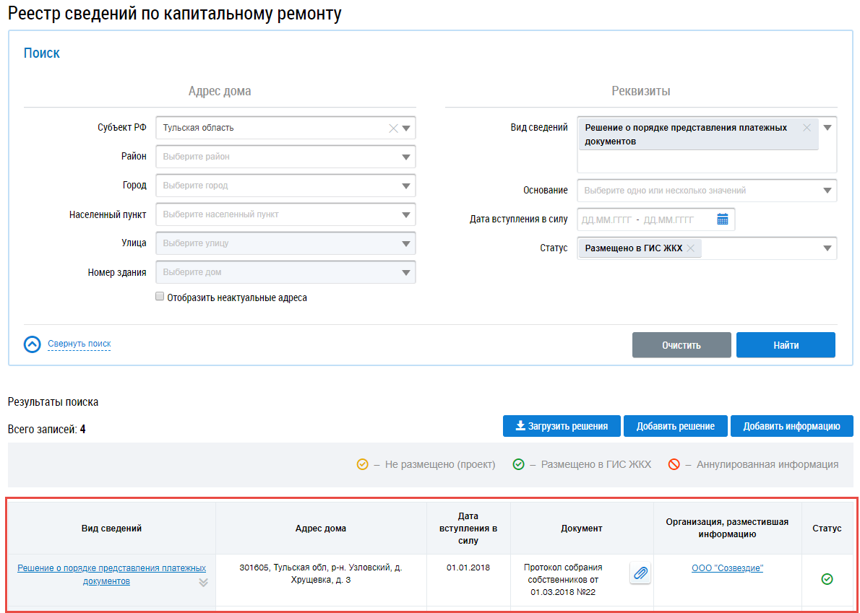Click the collapse search circle arrow icon
860x613 pixels.
(x=33, y=344)
